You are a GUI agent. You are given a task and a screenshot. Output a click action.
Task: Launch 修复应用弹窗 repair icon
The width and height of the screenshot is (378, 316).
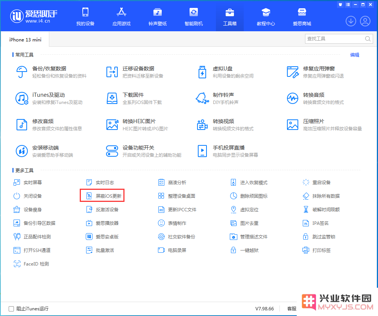[293, 72]
